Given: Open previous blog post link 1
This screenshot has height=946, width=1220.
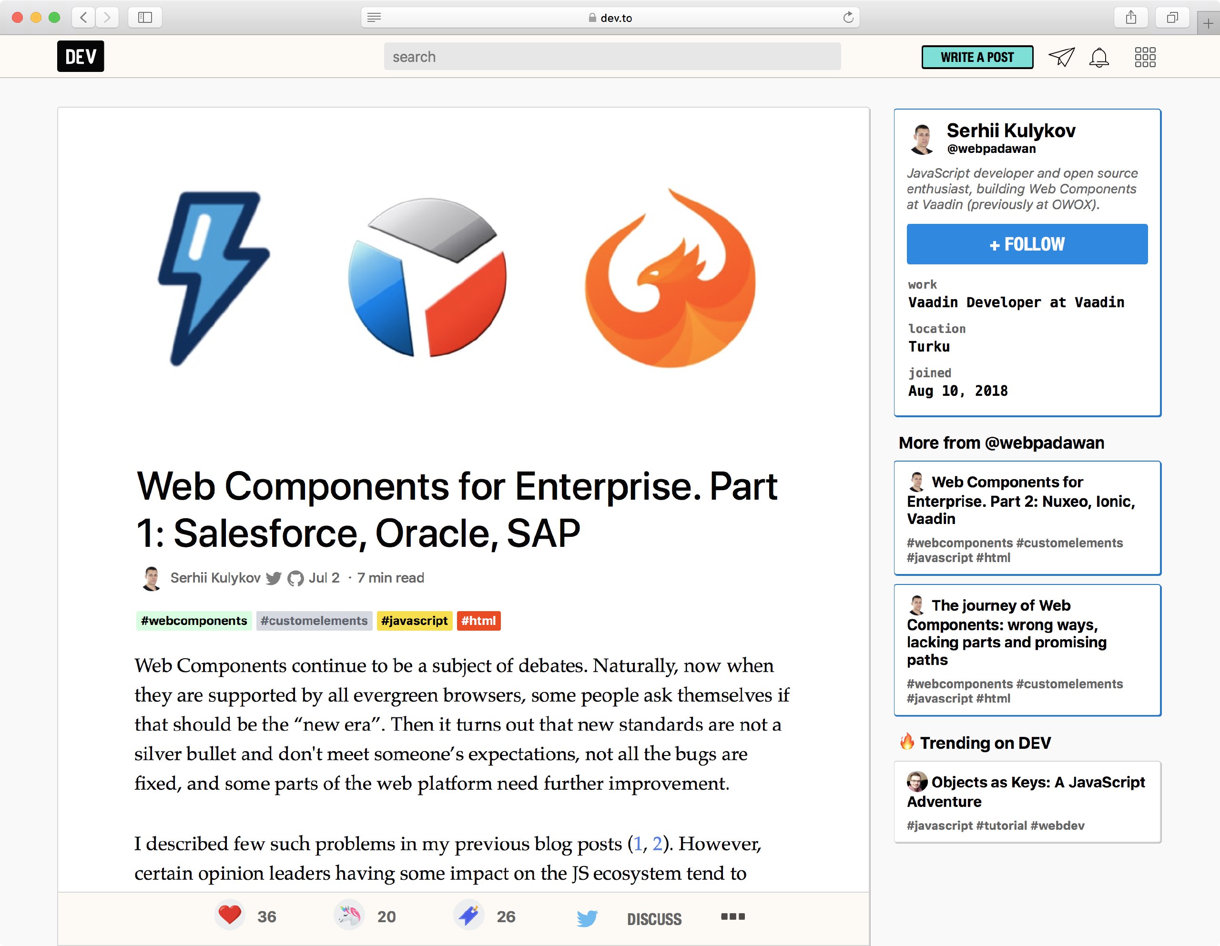Looking at the screenshot, I should tap(639, 844).
